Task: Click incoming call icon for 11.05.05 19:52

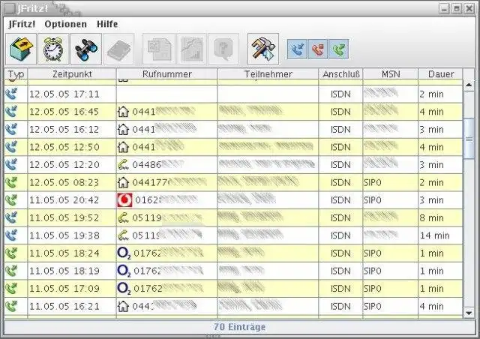Action: (12, 217)
